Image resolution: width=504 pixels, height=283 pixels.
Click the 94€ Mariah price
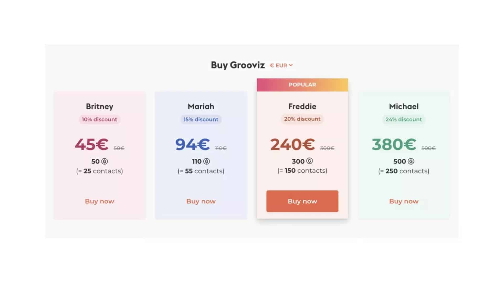pos(192,144)
